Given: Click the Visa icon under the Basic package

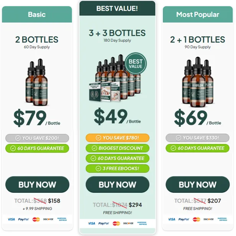Looking at the screenshot, I should click(x=11, y=219).
